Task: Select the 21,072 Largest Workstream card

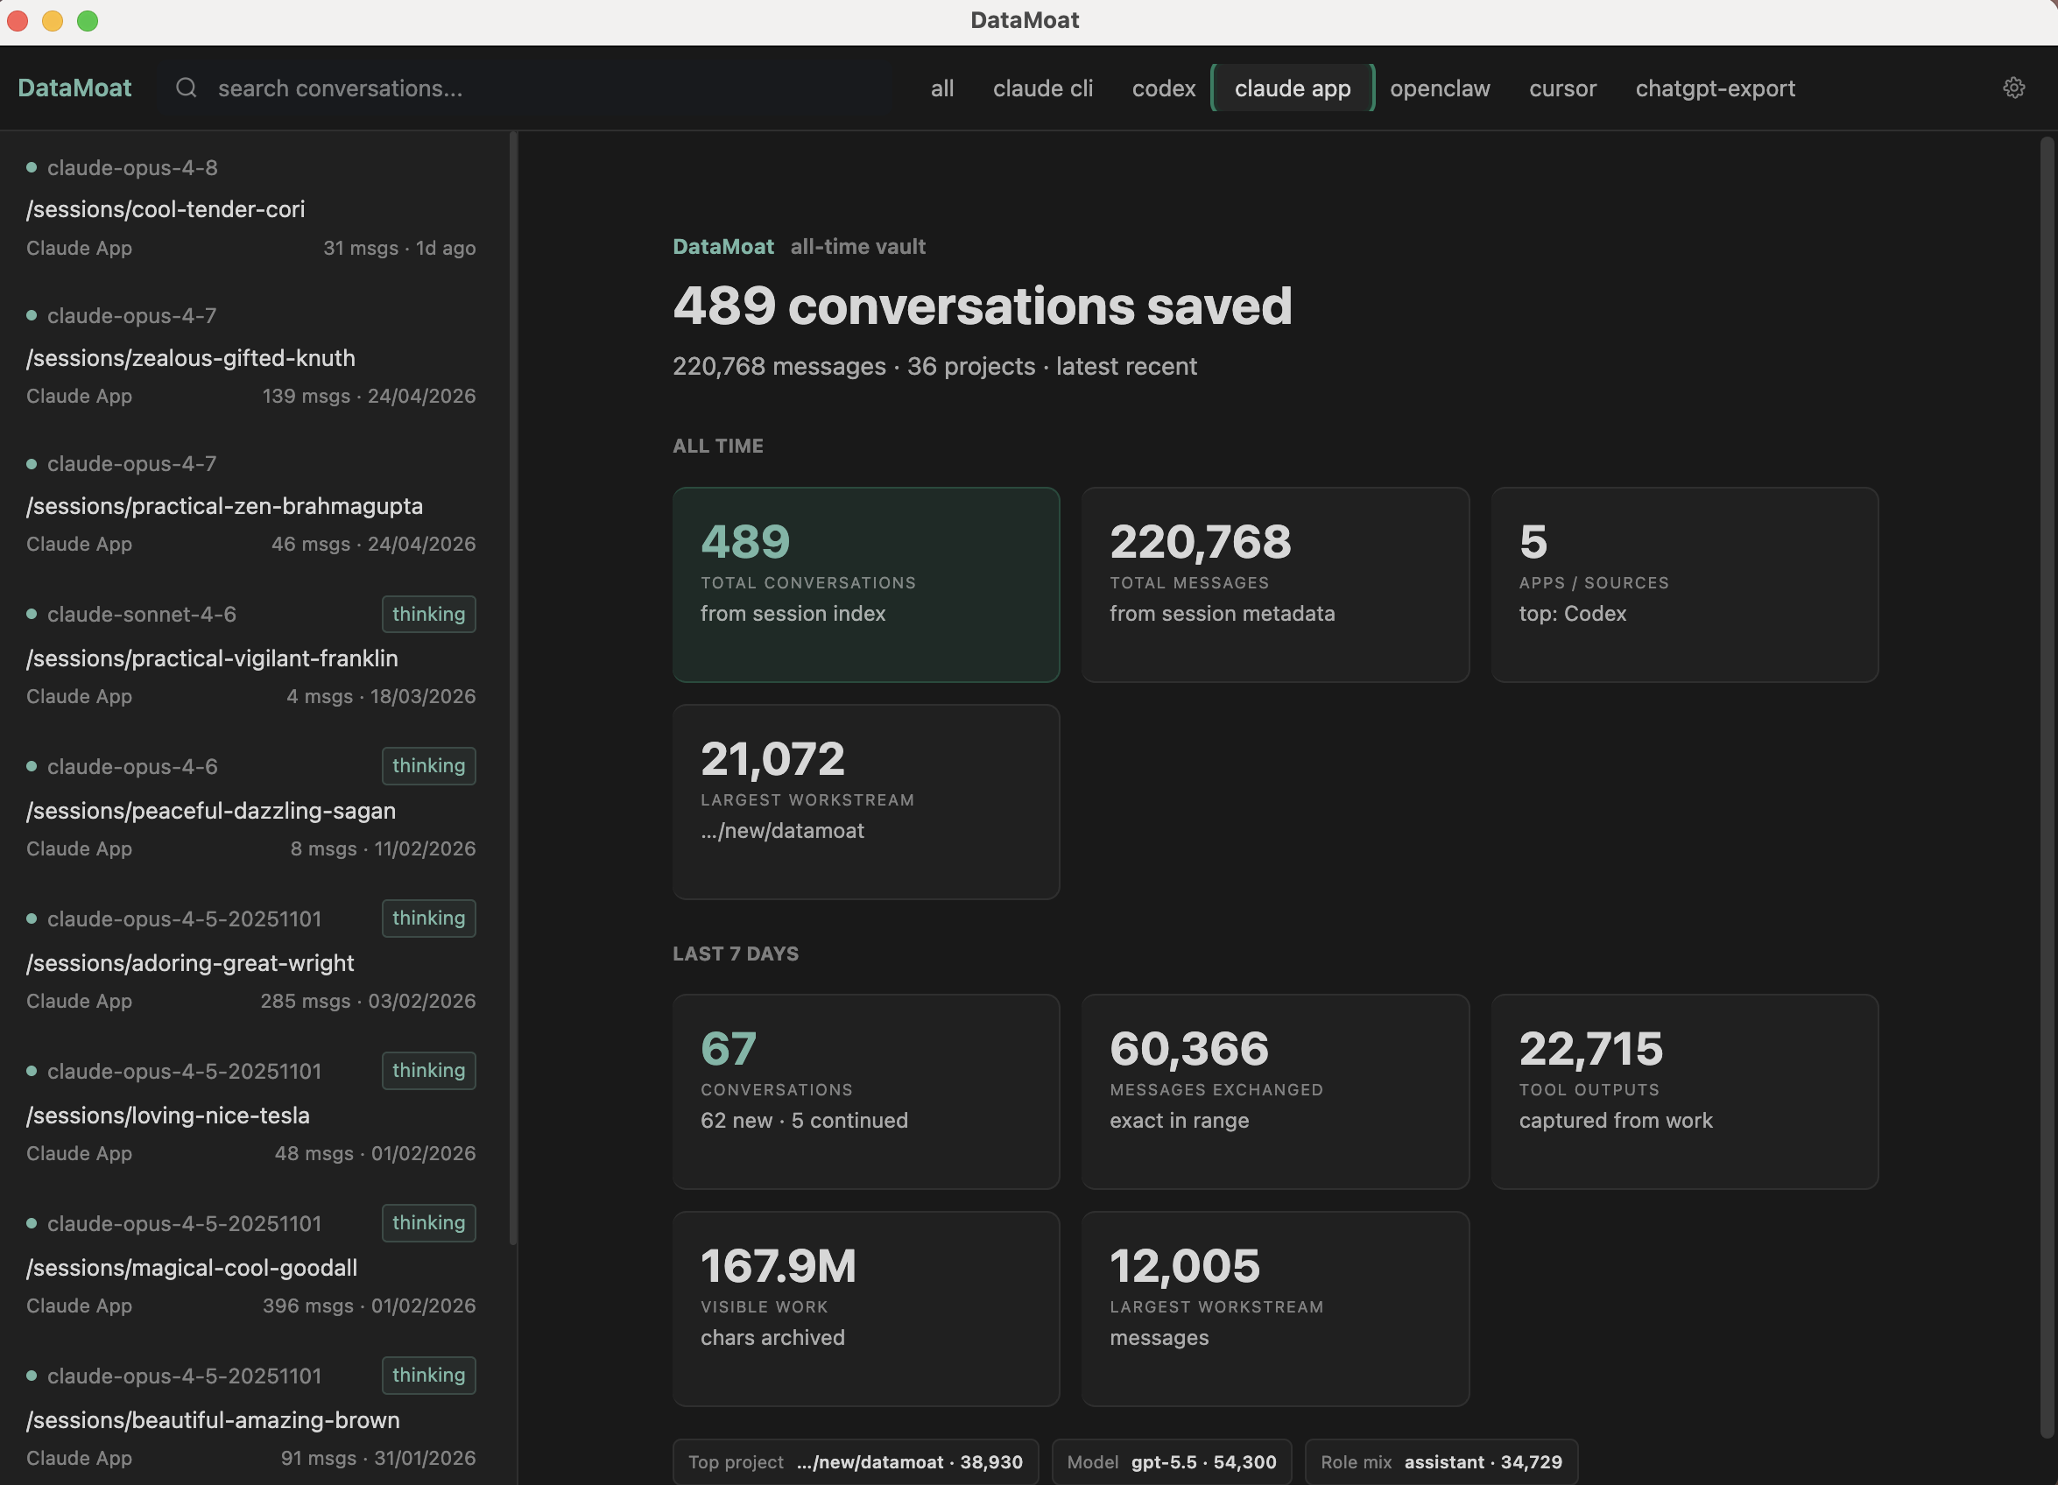Action: tap(865, 801)
